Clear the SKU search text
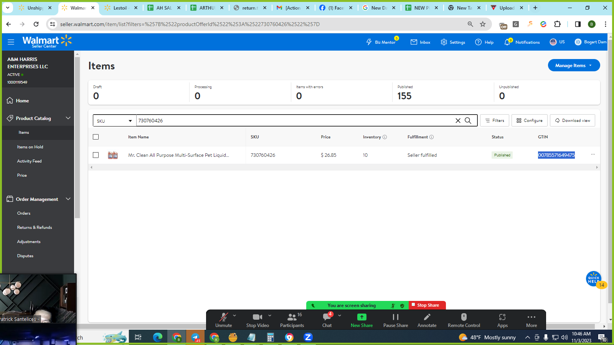 [x=458, y=120]
